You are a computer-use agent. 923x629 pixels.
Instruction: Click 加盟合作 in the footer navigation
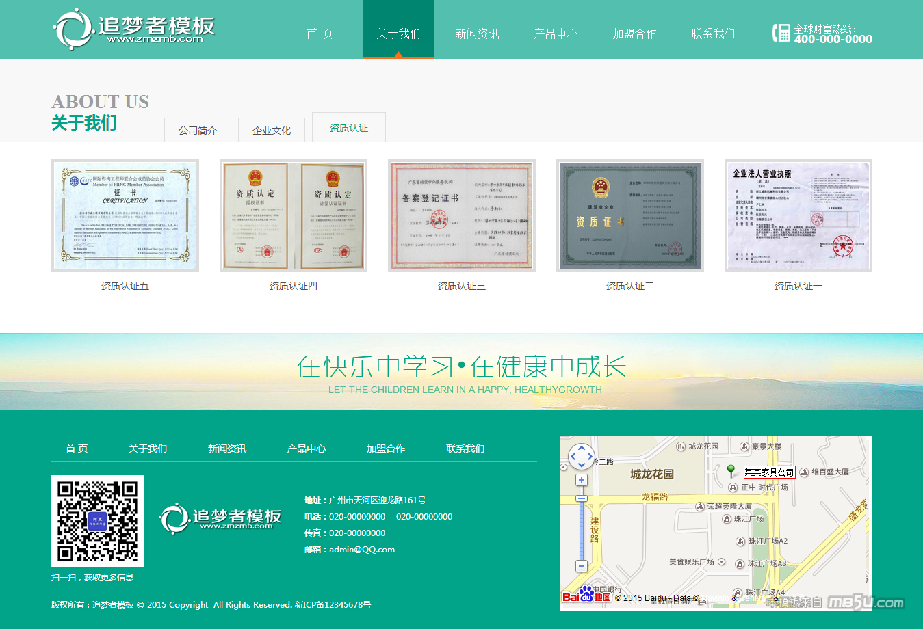tap(386, 449)
